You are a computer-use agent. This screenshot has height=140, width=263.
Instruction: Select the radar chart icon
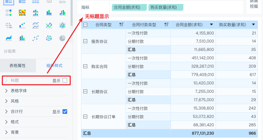(x=62, y=25)
